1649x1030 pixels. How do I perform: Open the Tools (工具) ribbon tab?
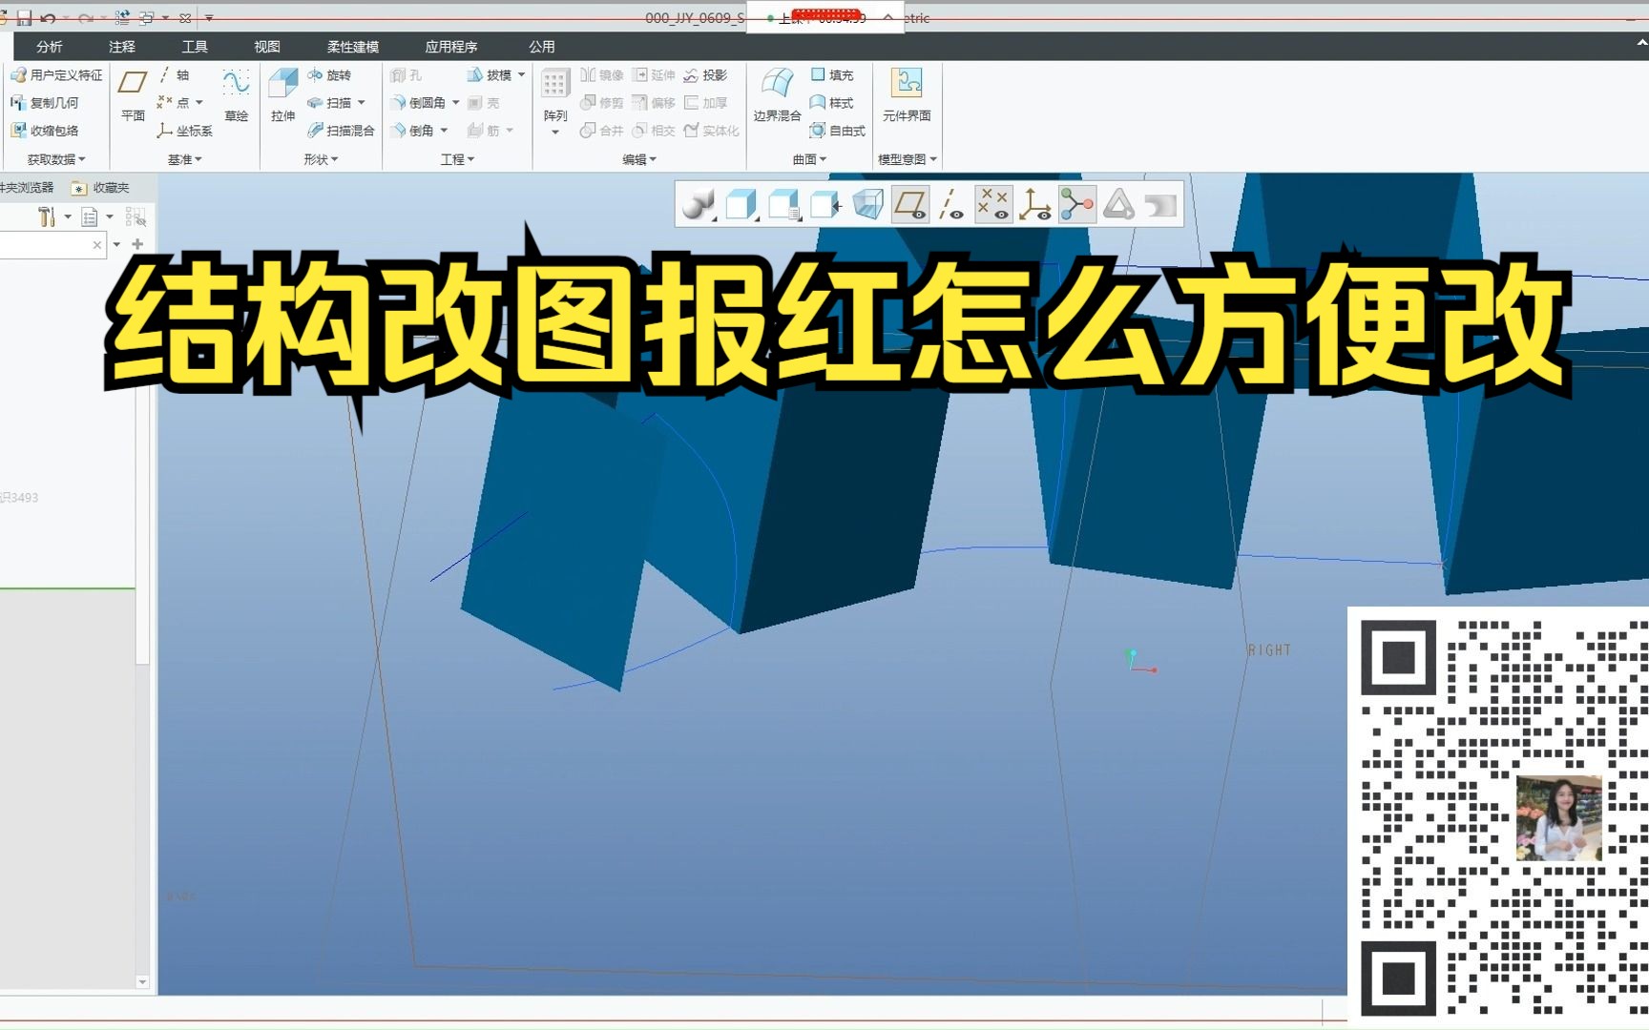coord(194,46)
